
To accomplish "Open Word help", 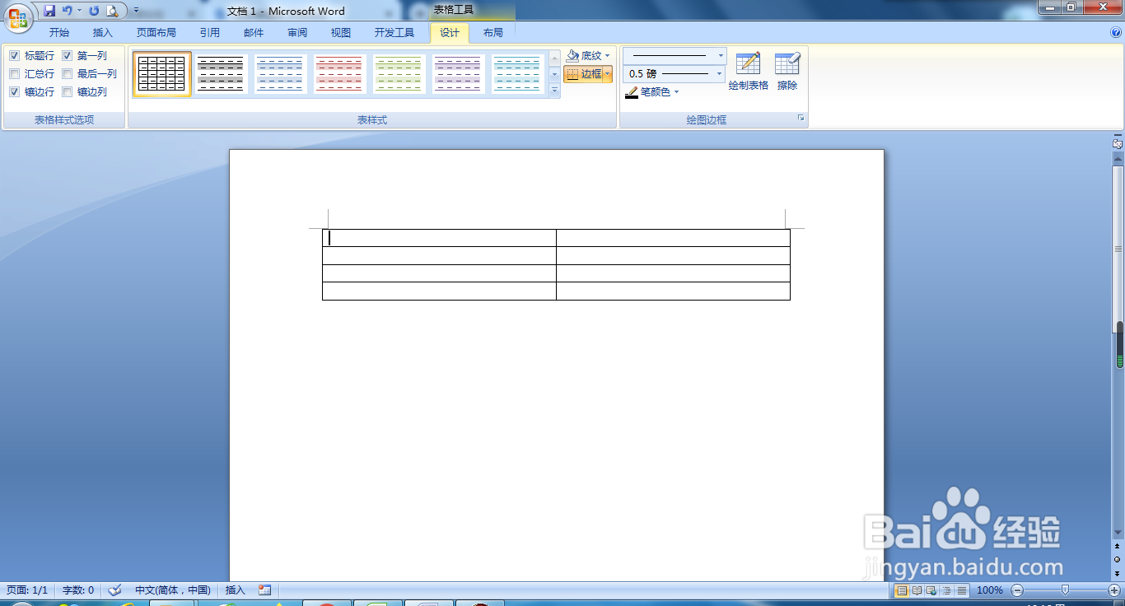I will tap(1116, 33).
